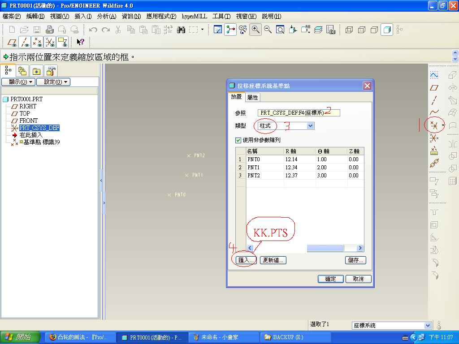
Task: Click the Datum Axis tool in right toolbar
Action: click(434, 100)
